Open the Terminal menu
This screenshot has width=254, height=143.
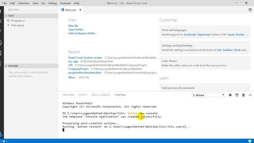point(65,3)
